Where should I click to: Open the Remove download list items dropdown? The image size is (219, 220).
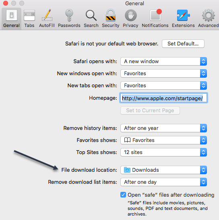click(164, 182)
